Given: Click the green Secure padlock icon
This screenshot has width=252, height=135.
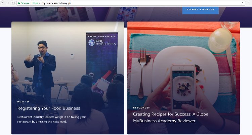Looking at the screenshot, I should tap(19, 3).
